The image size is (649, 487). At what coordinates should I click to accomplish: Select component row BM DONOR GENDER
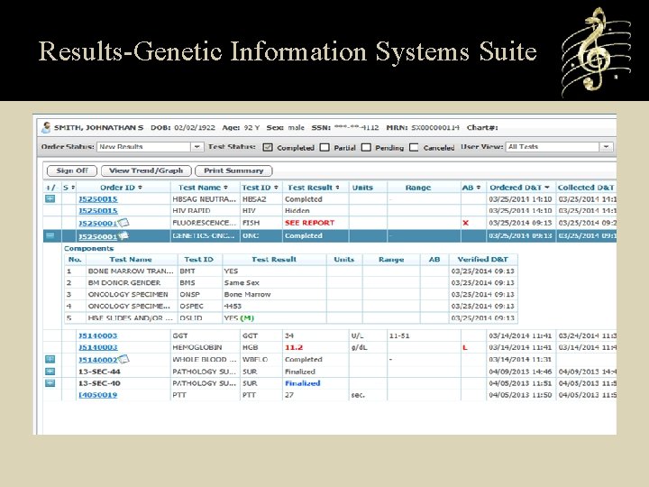[291, 283]
